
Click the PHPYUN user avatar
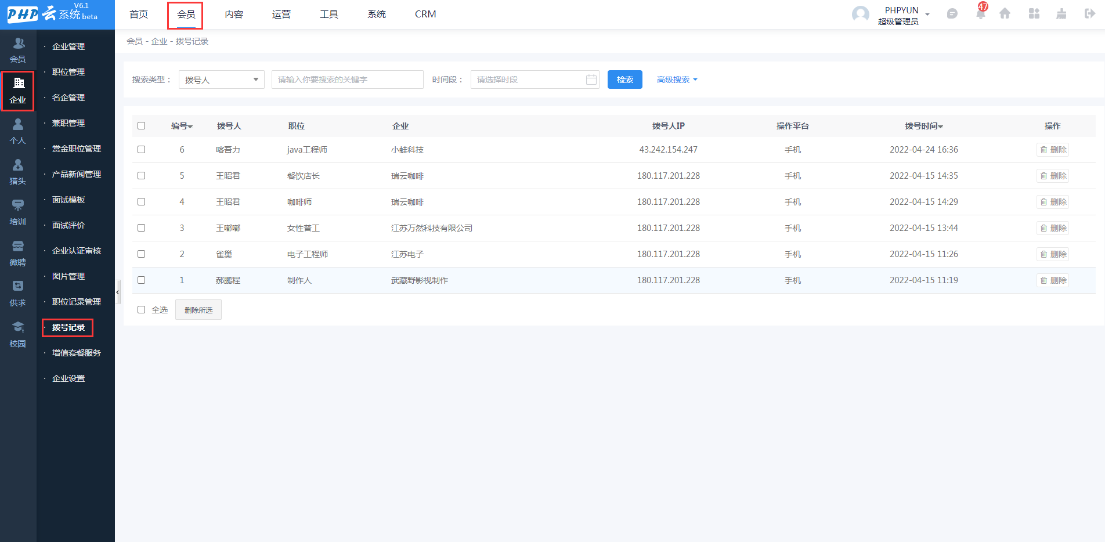tap(861, 15)
